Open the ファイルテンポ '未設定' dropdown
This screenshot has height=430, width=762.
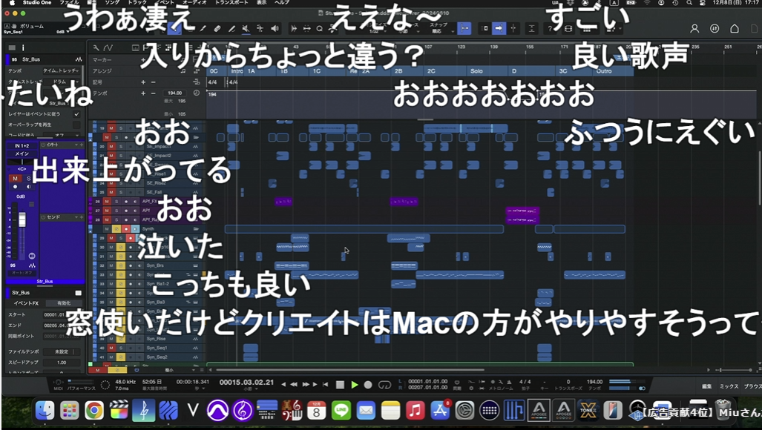click(x=60, y=351)
